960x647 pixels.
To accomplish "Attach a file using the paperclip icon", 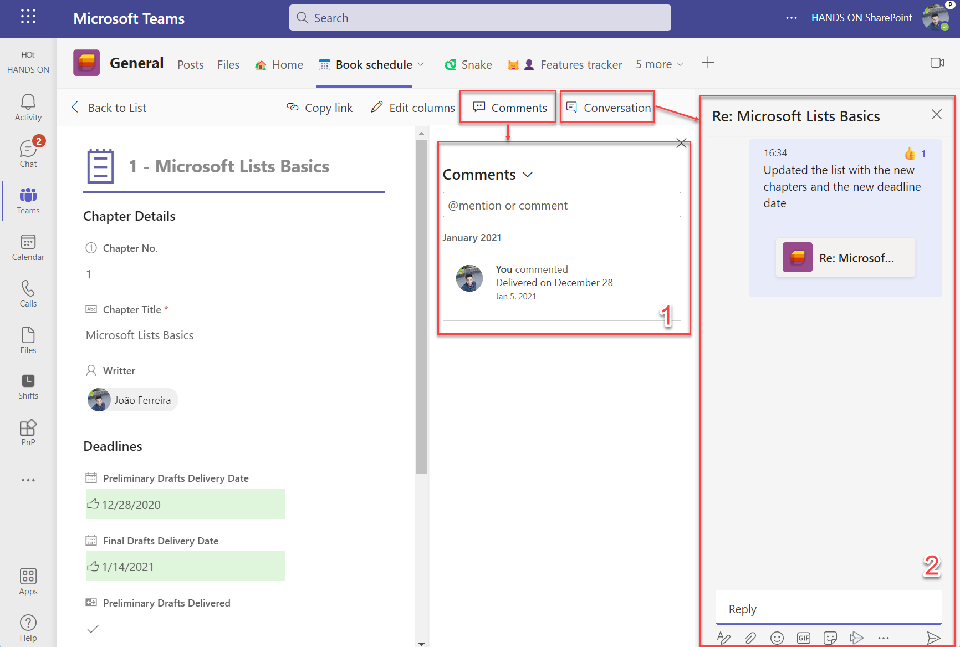I will pos(750,638).
